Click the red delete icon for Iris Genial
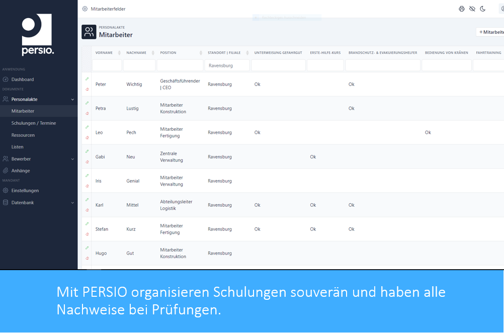 [x=87, y=186]
